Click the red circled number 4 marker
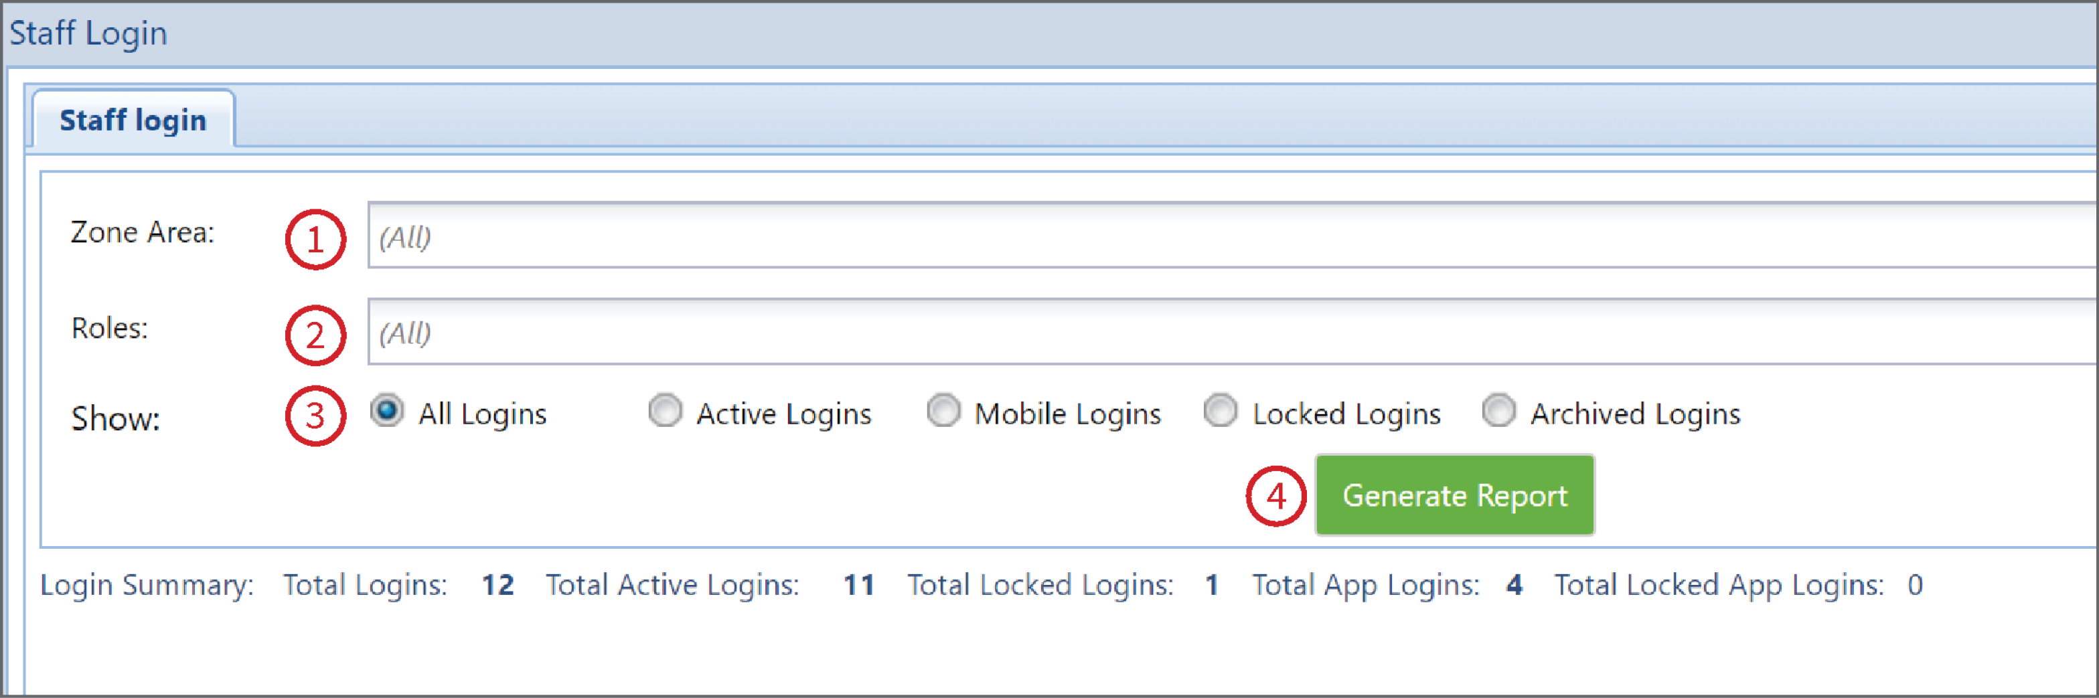The image size is (2099, 698). click(1276, 496)
